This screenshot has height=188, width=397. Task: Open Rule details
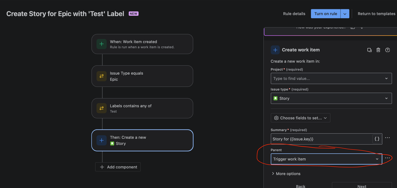click(x=294, y=14)
